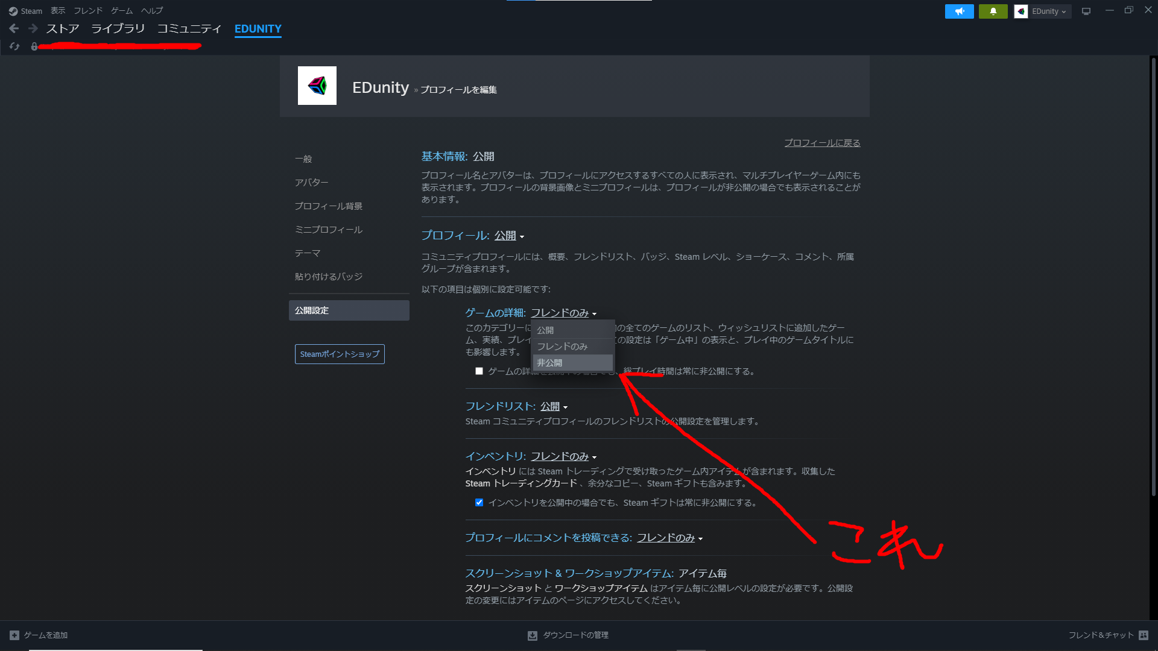Click the lock icon in the address bar
Viewport: 1158px width, 651px height.
pyautogui.click(x=34, y=46)
